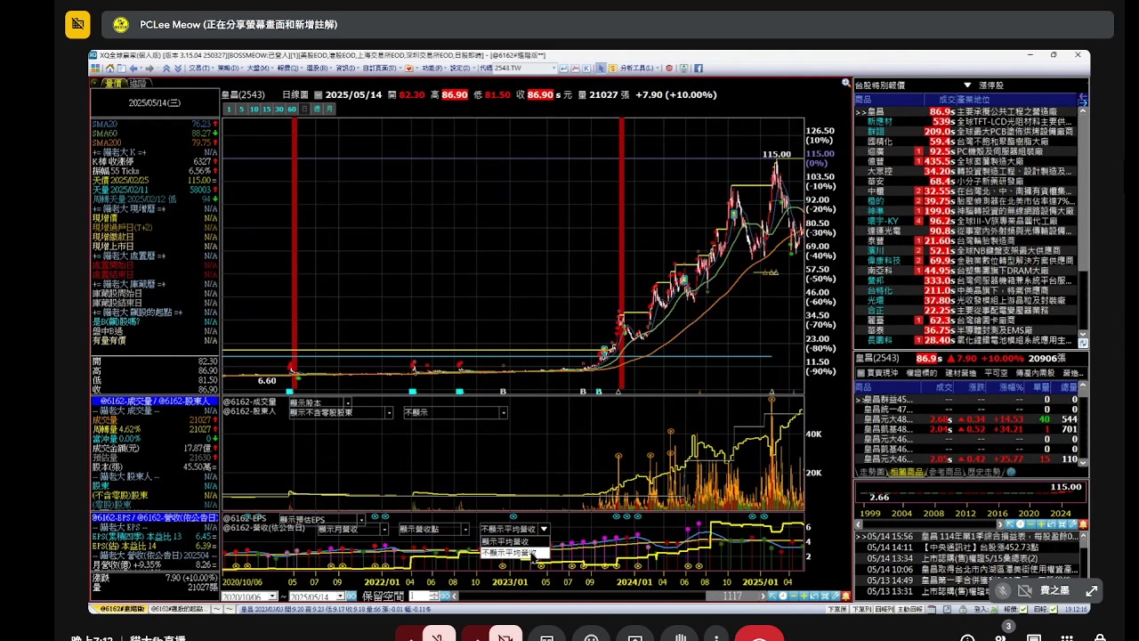This screenshot has width=1139, height=641.
Task: Select the pointer cursor tool
Action: [601, 68]
